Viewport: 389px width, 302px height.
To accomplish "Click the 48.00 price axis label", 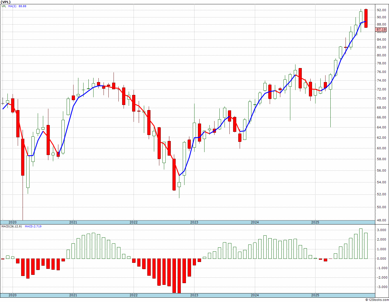I will pyautogui.click(x=381, y=220).
